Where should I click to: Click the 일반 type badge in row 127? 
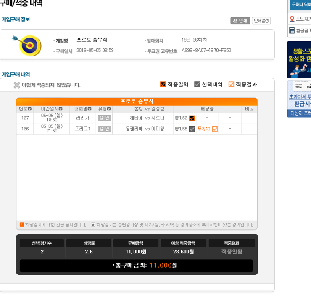104,118
